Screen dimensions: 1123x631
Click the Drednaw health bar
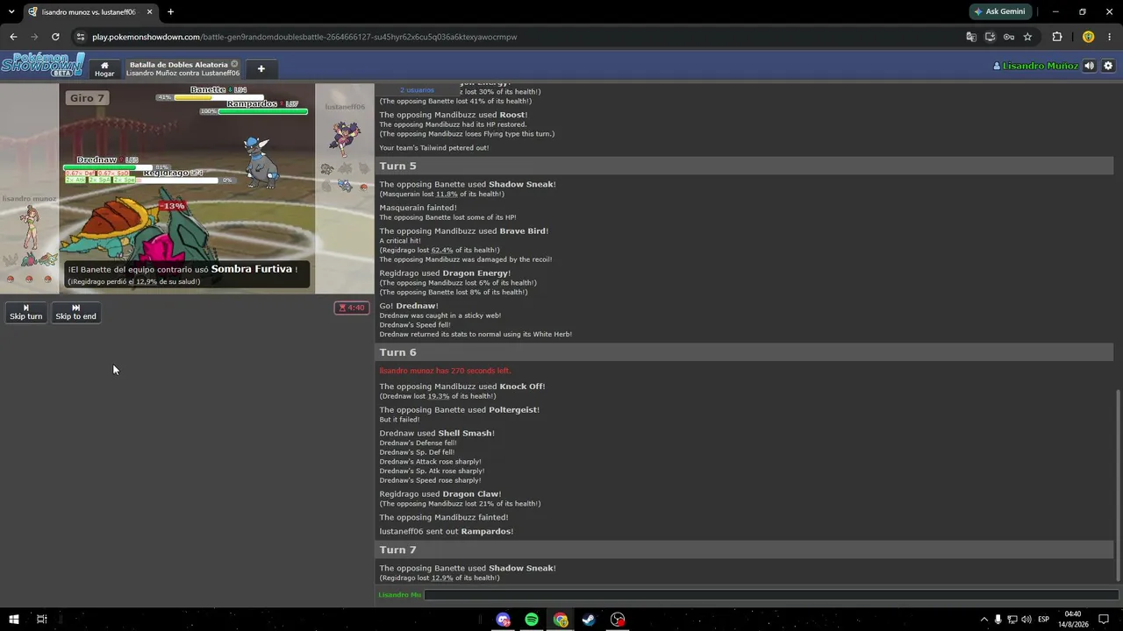click(108, 167)
